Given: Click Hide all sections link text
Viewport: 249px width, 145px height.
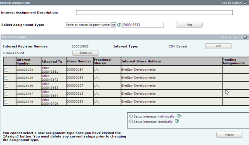Looking at the screenshot, I should tap(232, 3).
